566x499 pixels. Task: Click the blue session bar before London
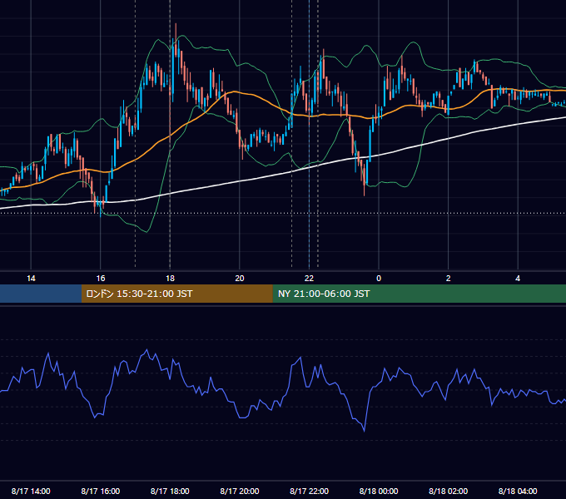pyautogui.click(x=41, y=294)
